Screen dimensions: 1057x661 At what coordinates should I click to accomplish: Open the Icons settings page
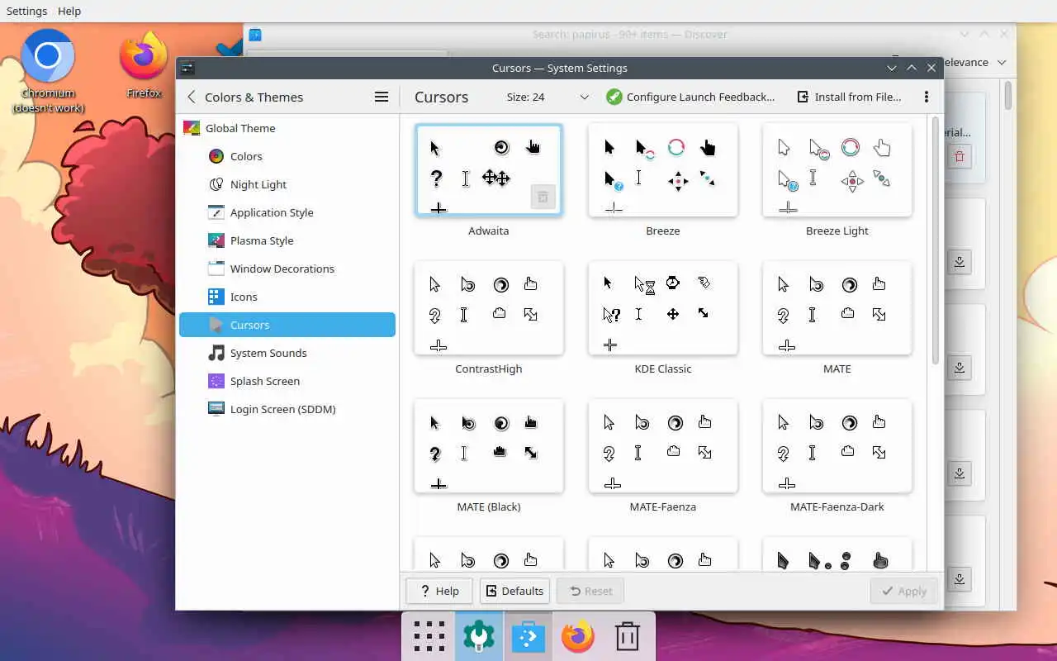point(287,297)
